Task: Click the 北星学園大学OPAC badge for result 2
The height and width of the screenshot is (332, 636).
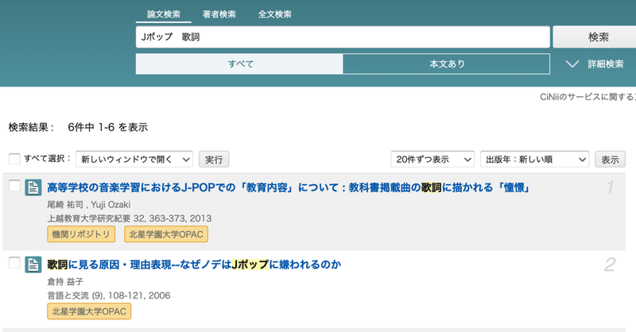Action: (89, 311)
